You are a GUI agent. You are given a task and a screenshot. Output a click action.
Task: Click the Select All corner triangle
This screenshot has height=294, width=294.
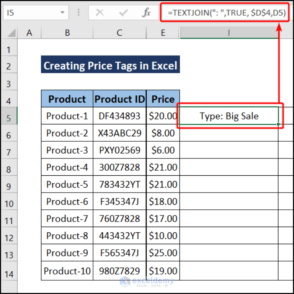pos(11,33)
